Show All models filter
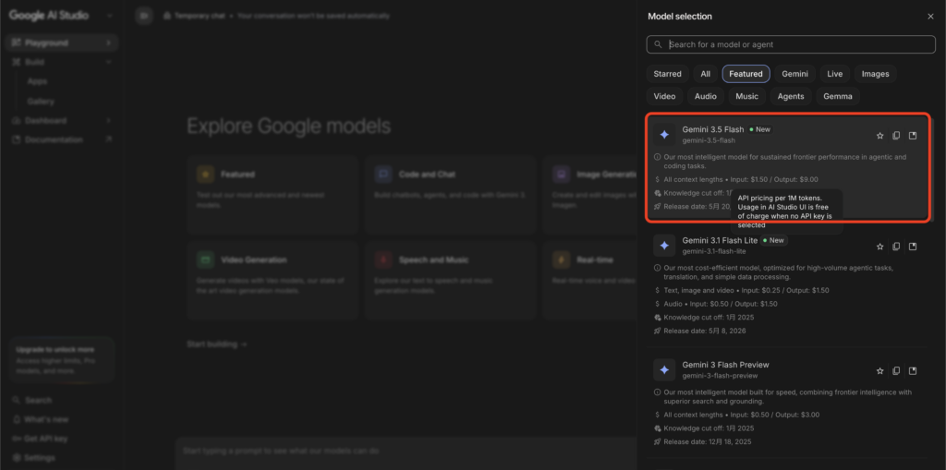Screen dimensions: 946x470 pyautogui.click(x=705, y=74)
